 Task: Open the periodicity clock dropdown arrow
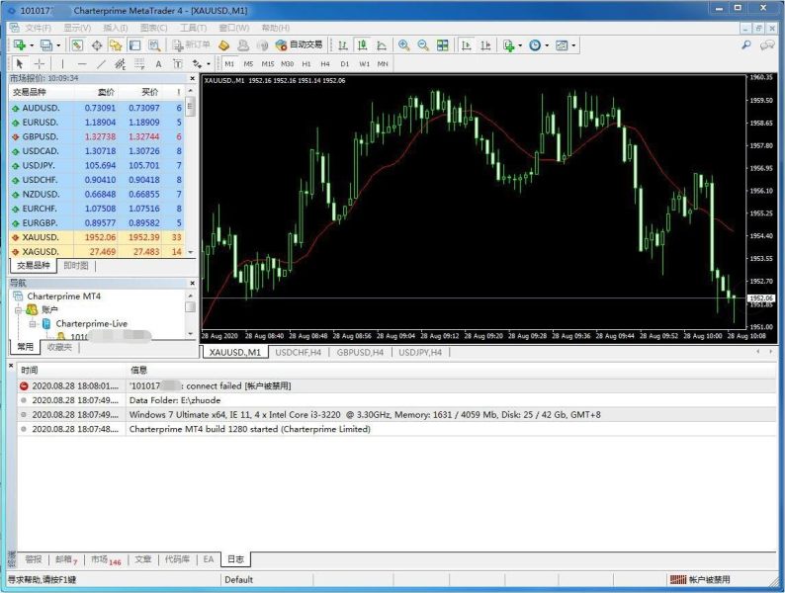[x=547, y=45]
